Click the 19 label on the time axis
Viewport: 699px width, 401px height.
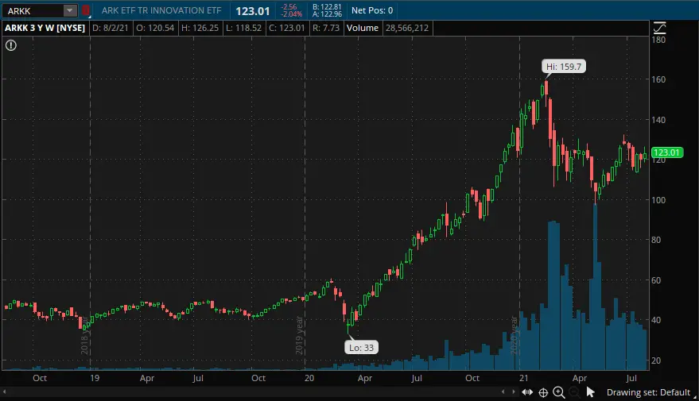point(95,378)
